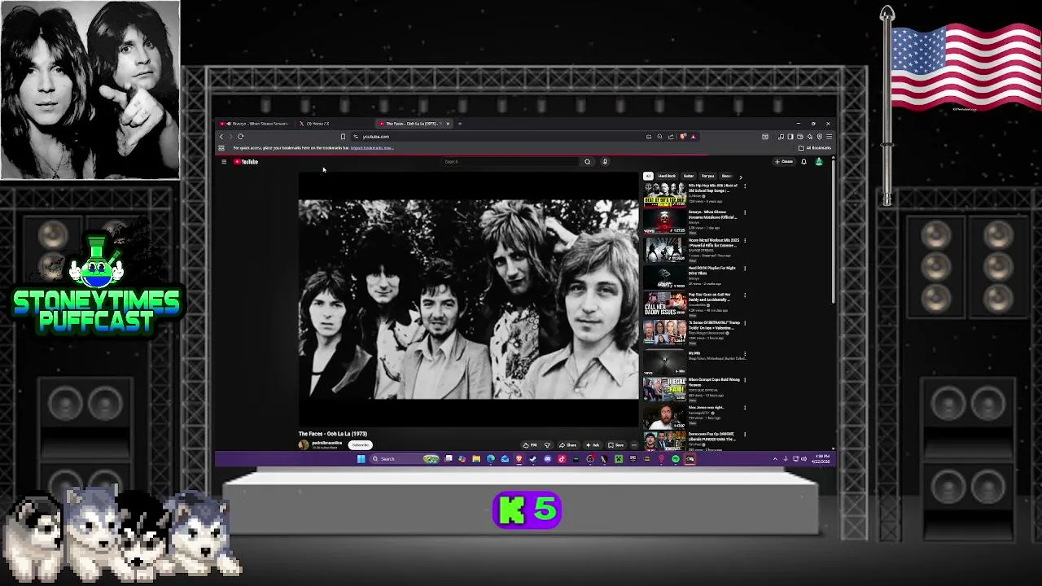Open File Explorer from the taskbar
This screenshot has height=586, width=1042.
tap(476, 459)
